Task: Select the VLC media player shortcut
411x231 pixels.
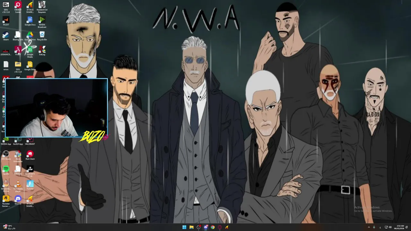Action: tap(18, 186)
